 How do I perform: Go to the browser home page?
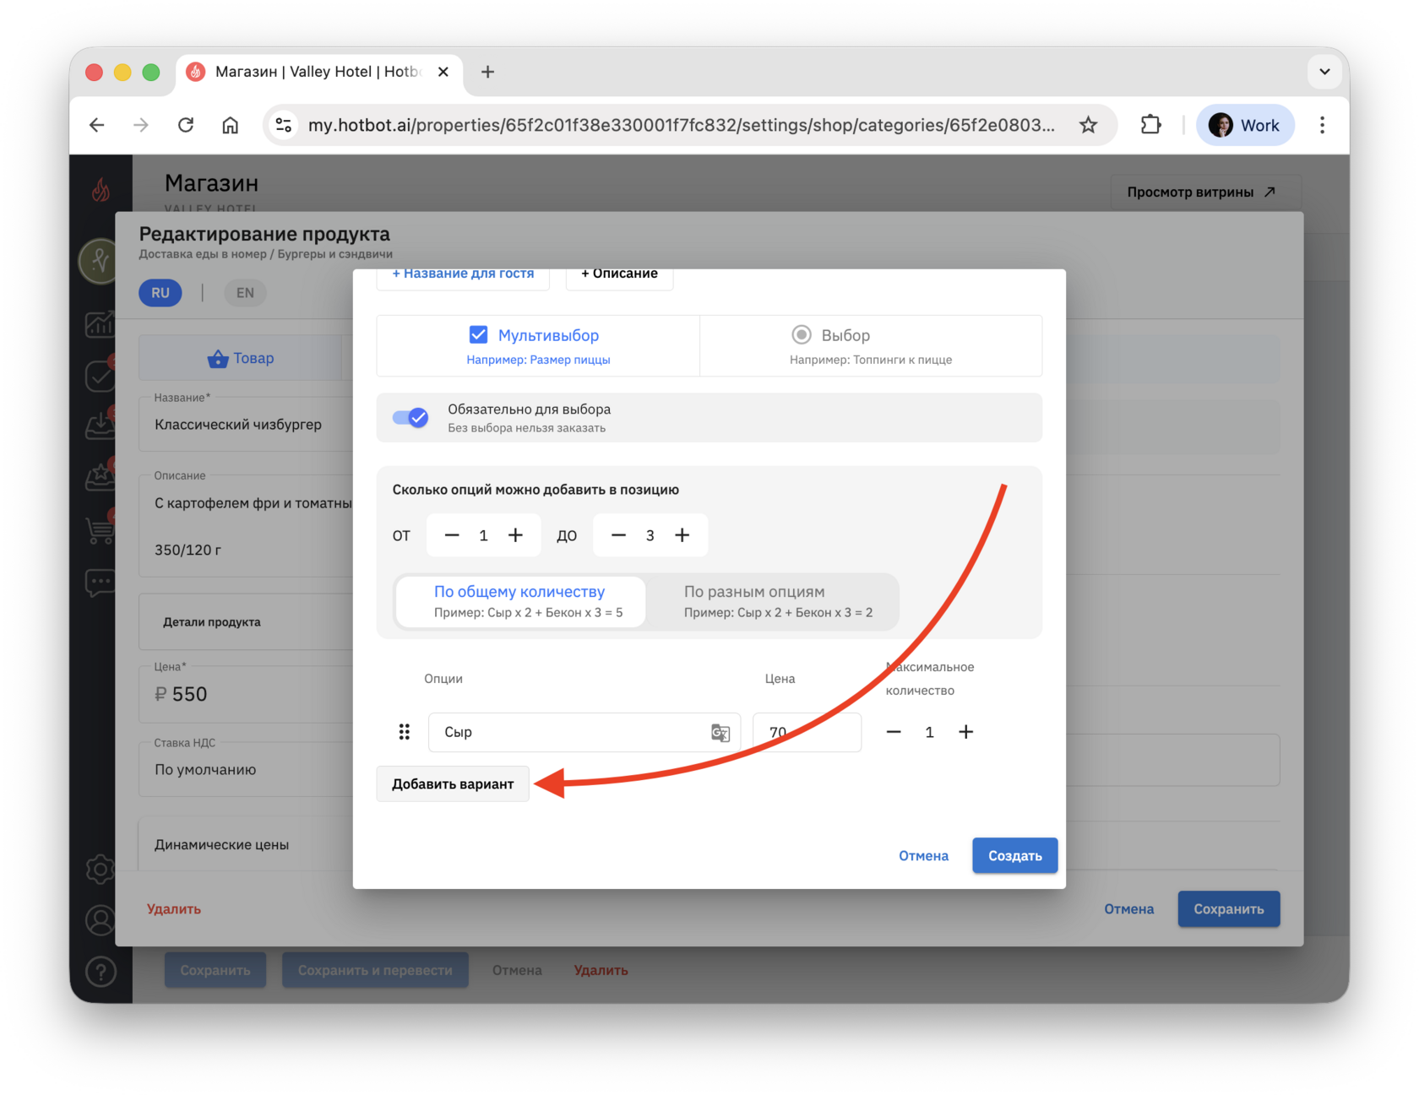click(230, 125)
